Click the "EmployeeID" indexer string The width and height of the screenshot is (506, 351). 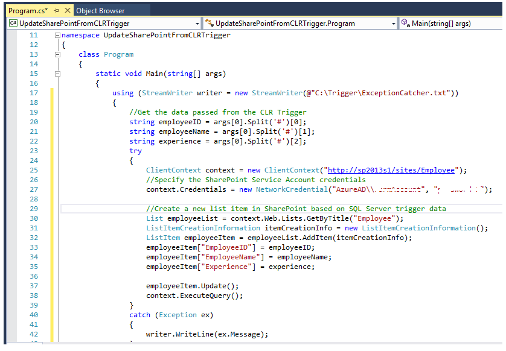coord(226,247)
